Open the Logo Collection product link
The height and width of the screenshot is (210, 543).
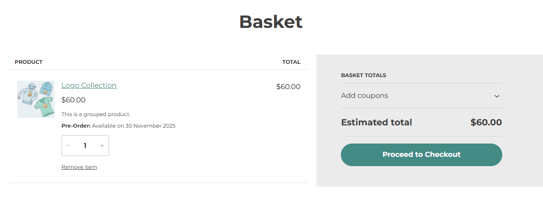(89, 86)
